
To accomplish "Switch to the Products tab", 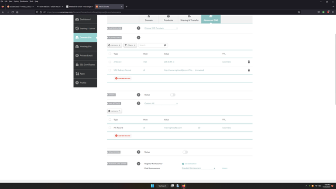I will click(x=168, y=19).
